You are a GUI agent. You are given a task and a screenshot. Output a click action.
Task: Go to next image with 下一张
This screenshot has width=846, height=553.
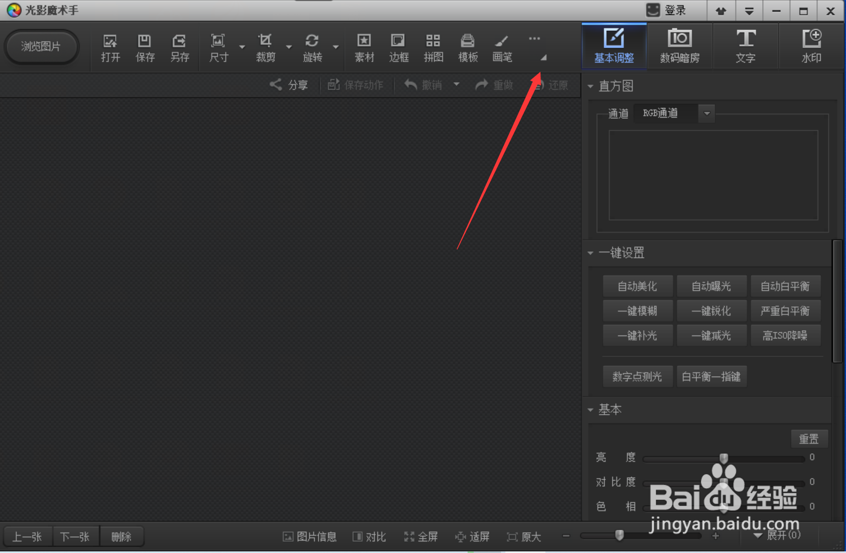pyautogui.click(x=75, y=537)
